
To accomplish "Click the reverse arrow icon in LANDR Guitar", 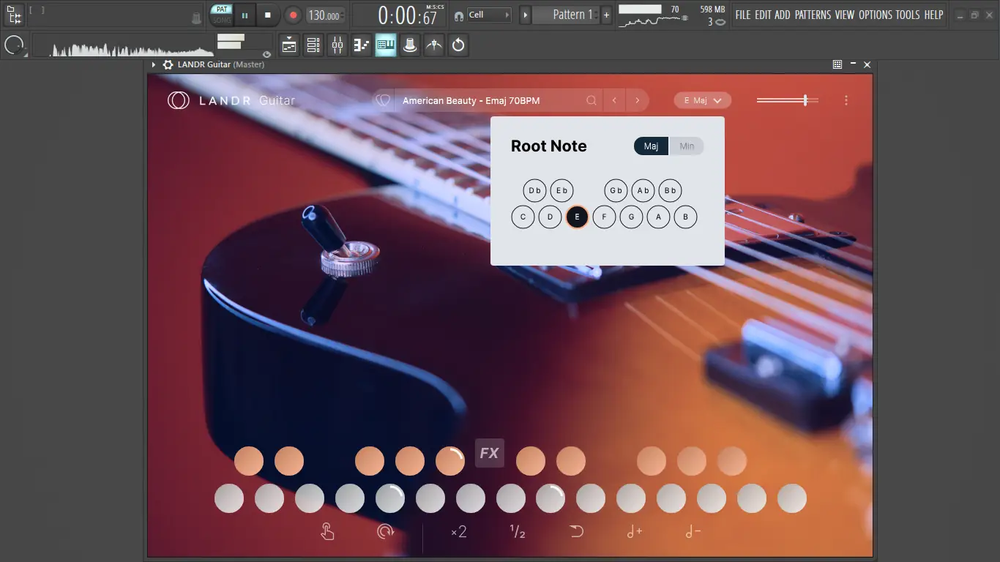I will click(x=576, y=532).
